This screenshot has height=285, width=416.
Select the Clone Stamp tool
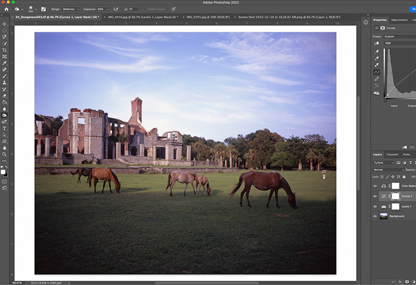point(5,83)
